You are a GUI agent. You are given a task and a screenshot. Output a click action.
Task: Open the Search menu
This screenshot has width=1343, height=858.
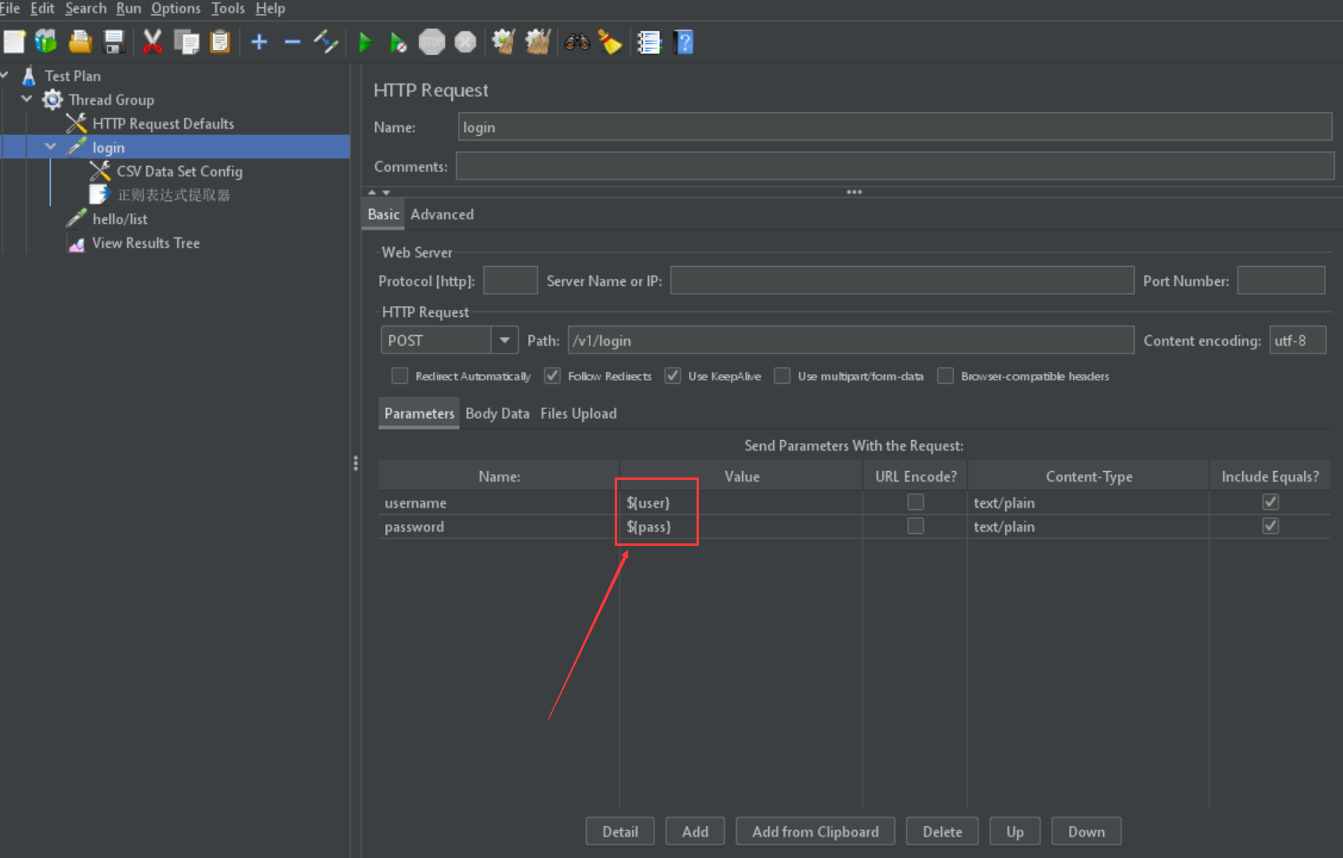point(86,9)
